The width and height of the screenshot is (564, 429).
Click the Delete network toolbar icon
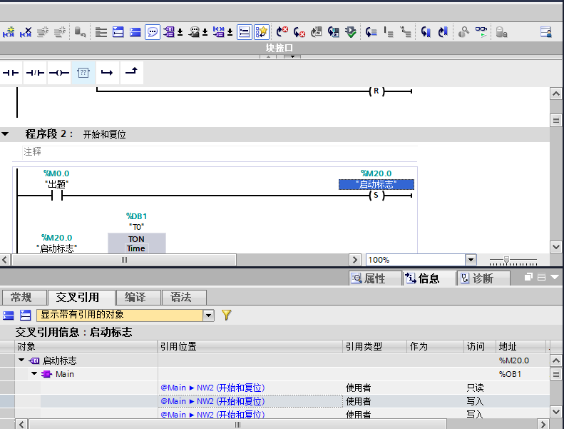click(x=26, y=32)
